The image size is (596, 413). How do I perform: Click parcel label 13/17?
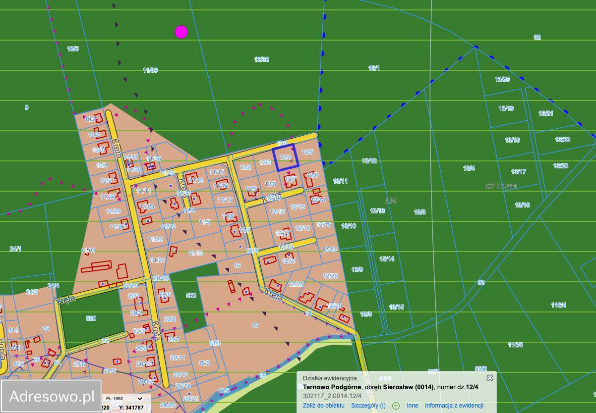[519, 172]
